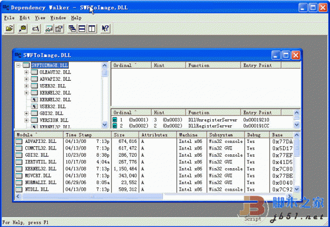
Task: Toggle the full paths 'c:\' toolbar icon
Action: (x=36, y=28)
